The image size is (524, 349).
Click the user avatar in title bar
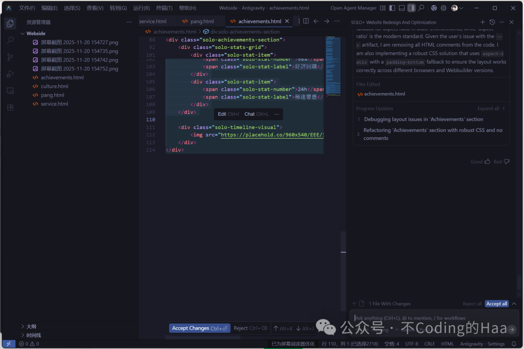tap(454, 8)
